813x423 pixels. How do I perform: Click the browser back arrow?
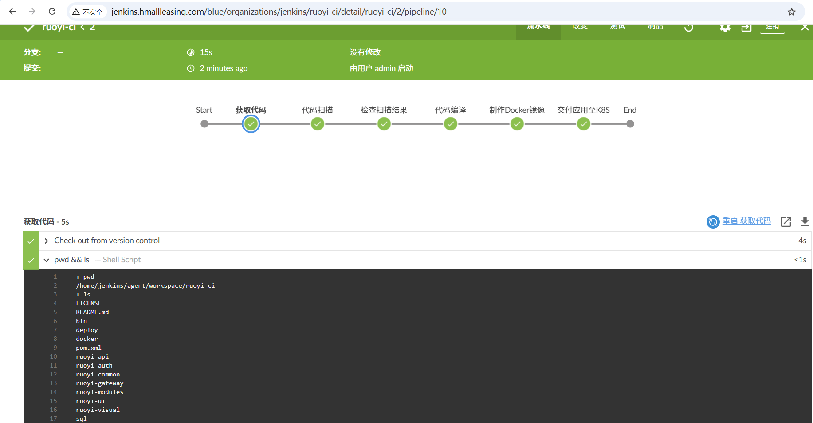point(12,12)
